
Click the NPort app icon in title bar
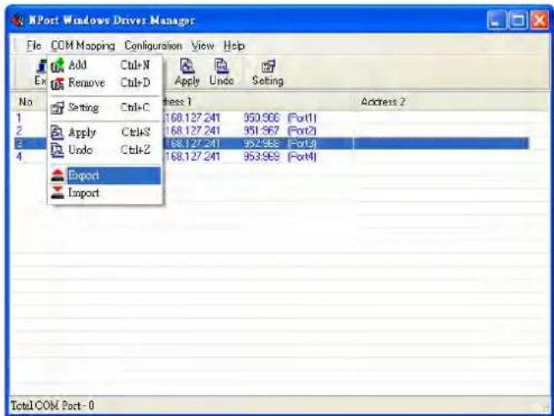pyautogui.click(x=18, y=20)
